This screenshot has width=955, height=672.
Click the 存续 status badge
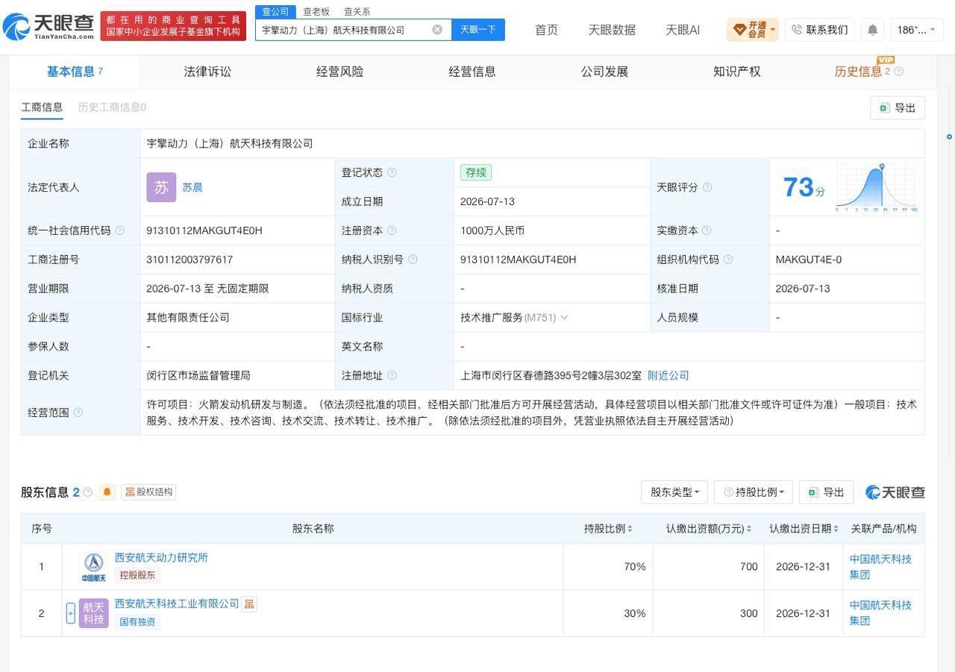point(476,172)
